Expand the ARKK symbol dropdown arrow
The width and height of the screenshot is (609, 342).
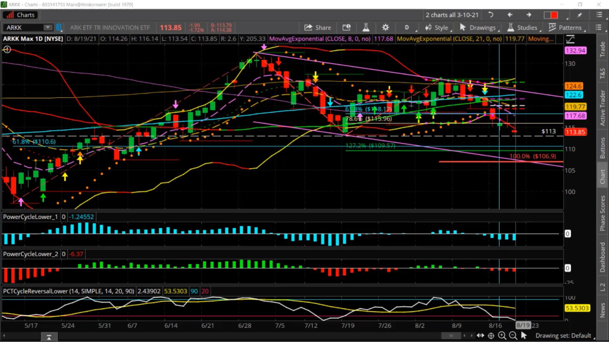tap(48, 28)
